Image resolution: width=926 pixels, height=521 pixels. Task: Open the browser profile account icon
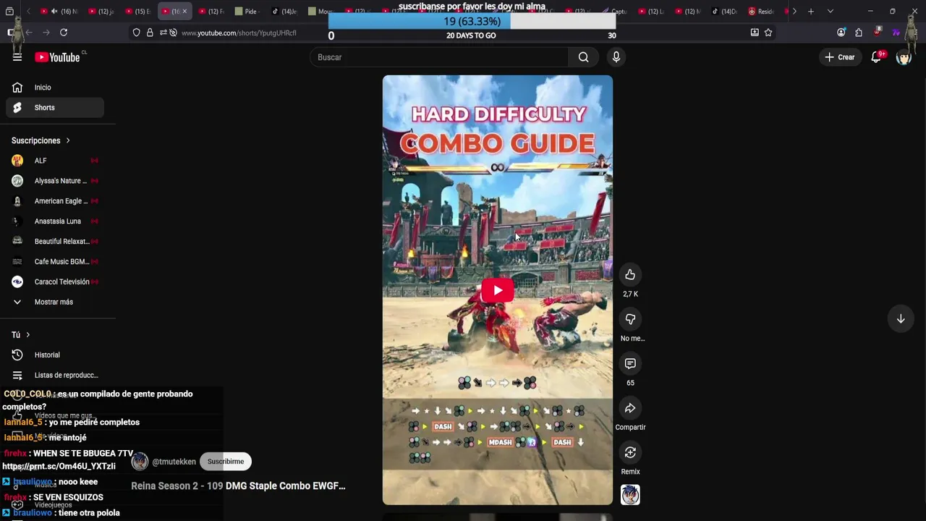click(x=841, y=33)
